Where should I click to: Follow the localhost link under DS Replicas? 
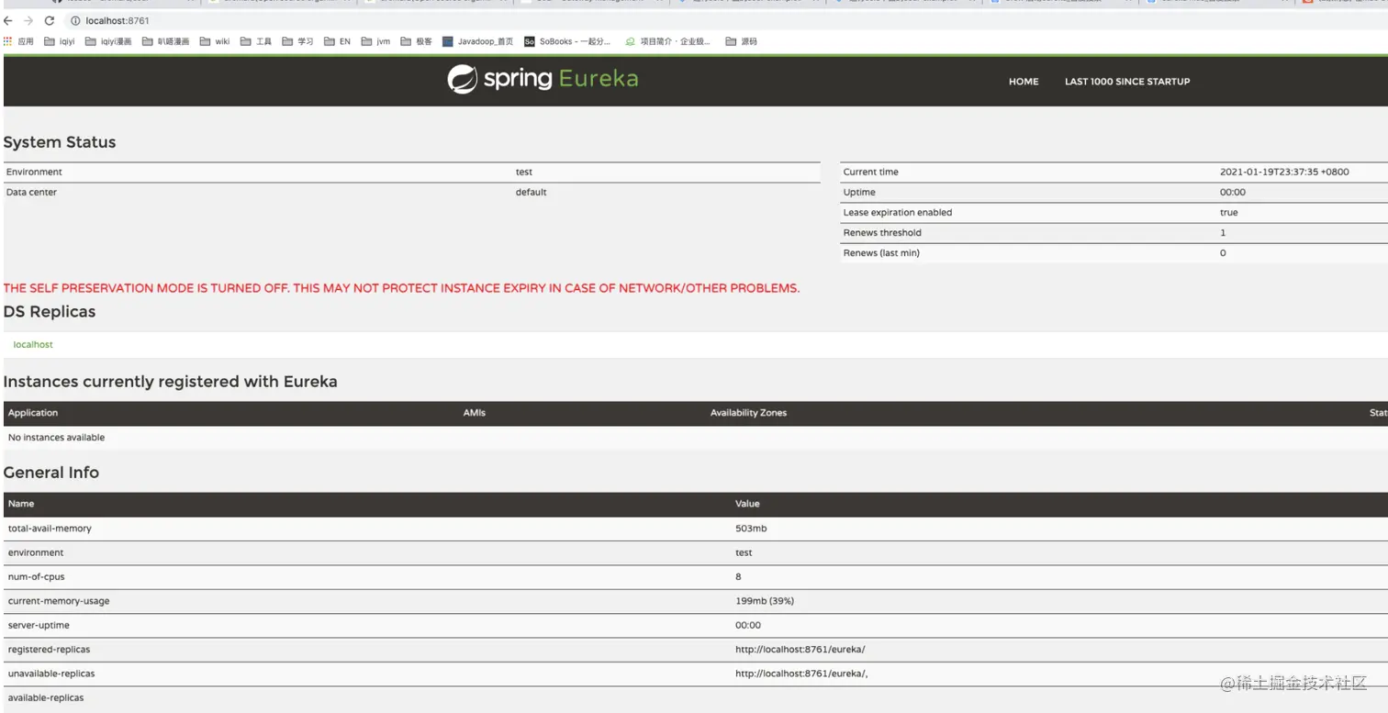(x=33, y=345)
